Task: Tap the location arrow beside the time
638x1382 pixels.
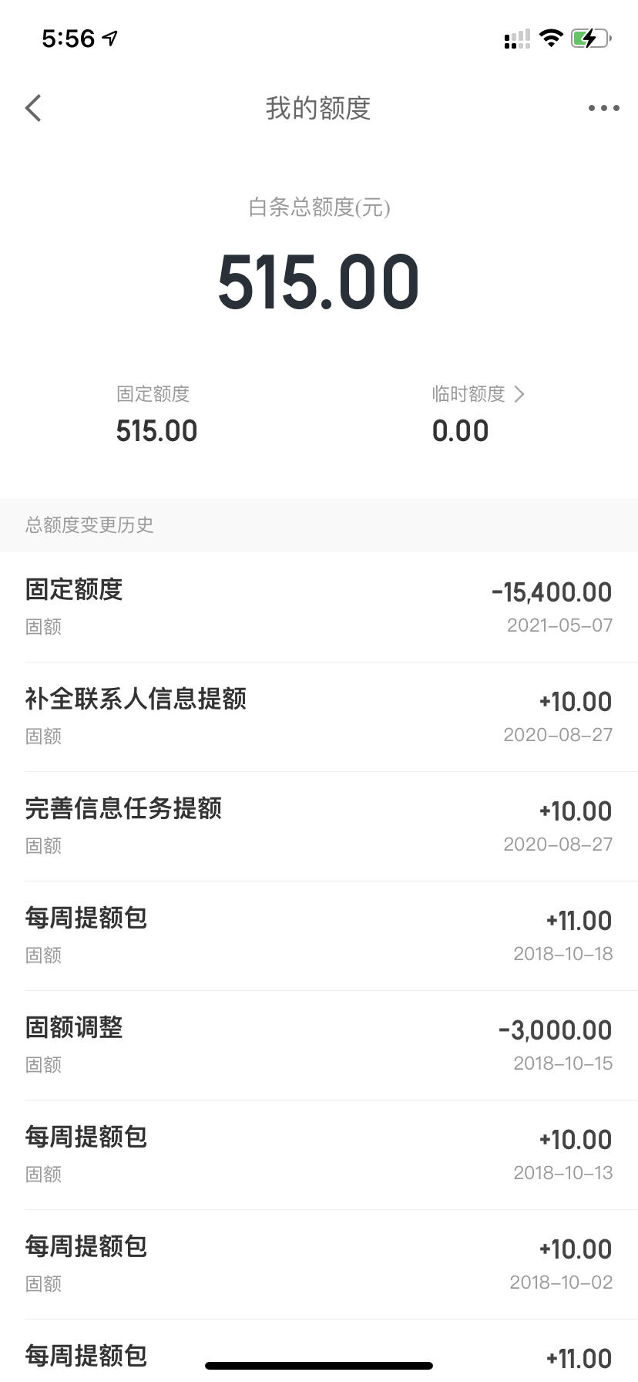Action: pos(110,38)
